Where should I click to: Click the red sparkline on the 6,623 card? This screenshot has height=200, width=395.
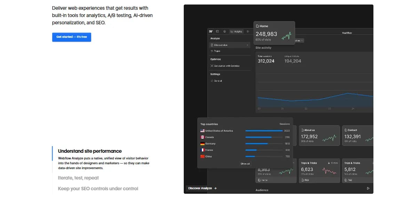329,172
